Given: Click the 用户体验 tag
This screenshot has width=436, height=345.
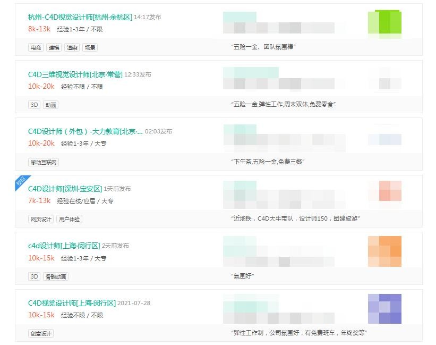Looking at the screenshot, I should (69, 219).
